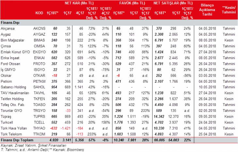Select the "**Kesin/Tahmini" column header
The height and width of the screenshot is (152, 238).
[x=229, y=10]
